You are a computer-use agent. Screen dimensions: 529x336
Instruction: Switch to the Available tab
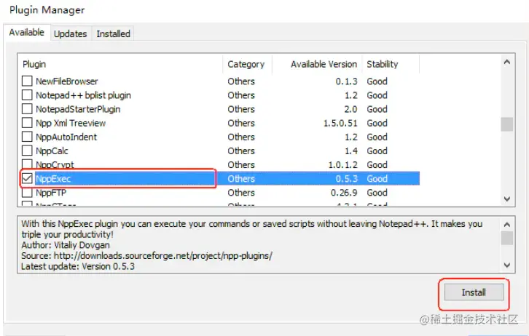(27, 33)
